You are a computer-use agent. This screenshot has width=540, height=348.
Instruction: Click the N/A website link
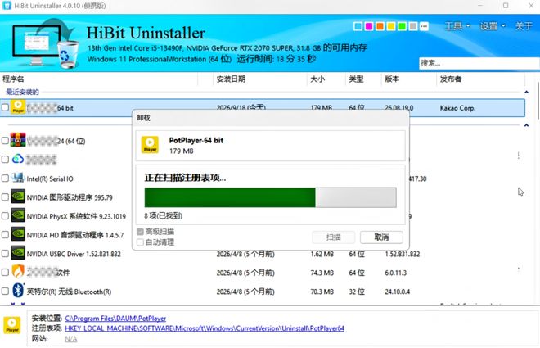(x=71, y=339)
